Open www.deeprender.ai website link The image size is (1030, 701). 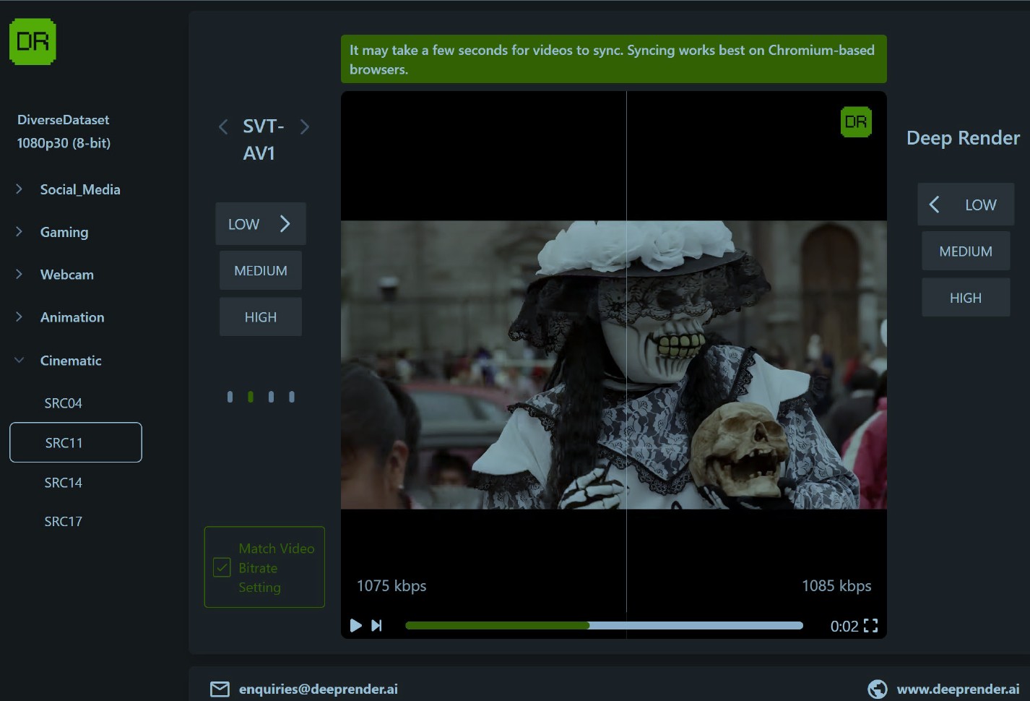958,689
